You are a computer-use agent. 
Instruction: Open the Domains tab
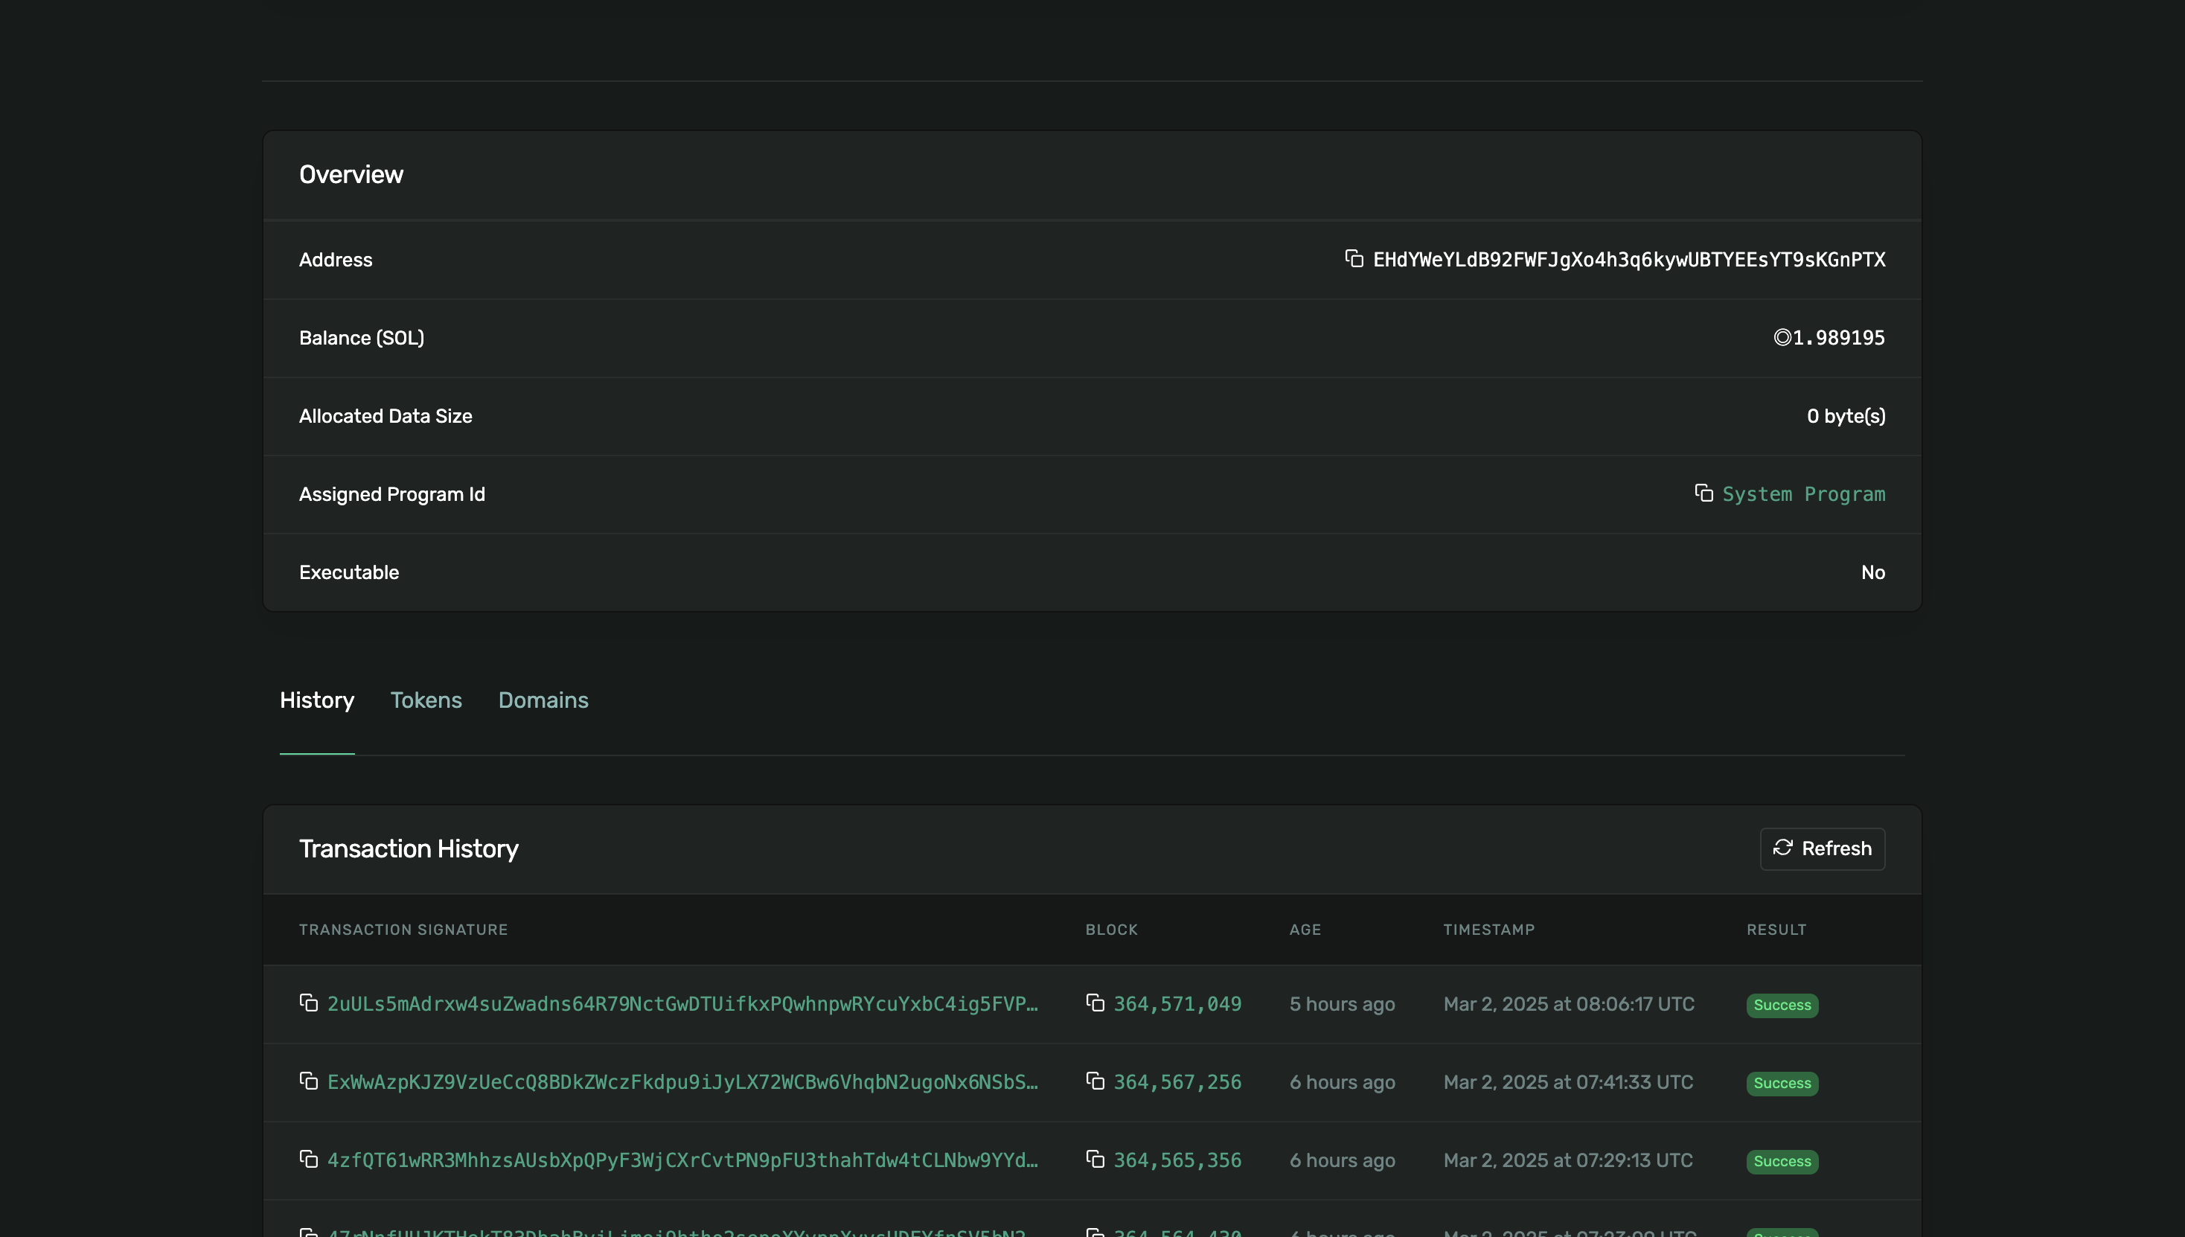[543, 700]
